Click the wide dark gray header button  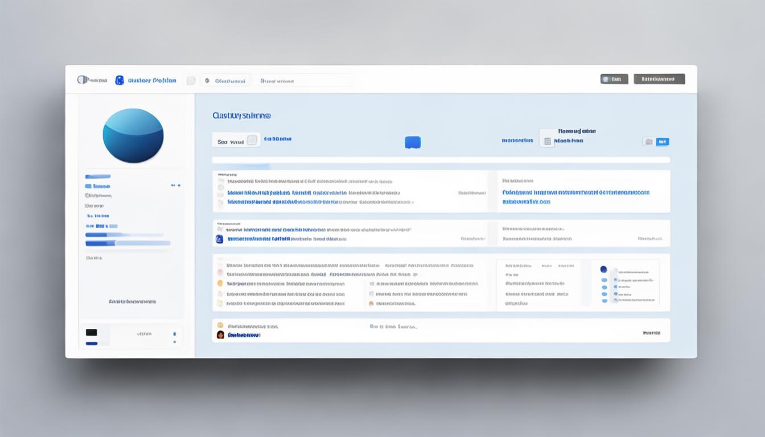click(659, 79)
